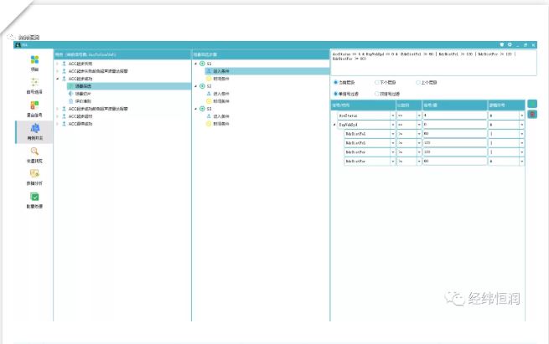Expand the last ACC tree node in left panel

point(58,124)
